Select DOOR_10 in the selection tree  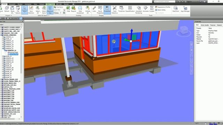click(x=8, y=39)
